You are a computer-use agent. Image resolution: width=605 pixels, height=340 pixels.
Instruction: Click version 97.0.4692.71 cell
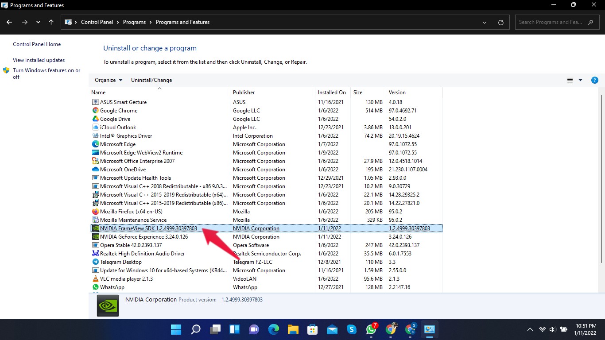pyautogui.click(x=403, y=111)
